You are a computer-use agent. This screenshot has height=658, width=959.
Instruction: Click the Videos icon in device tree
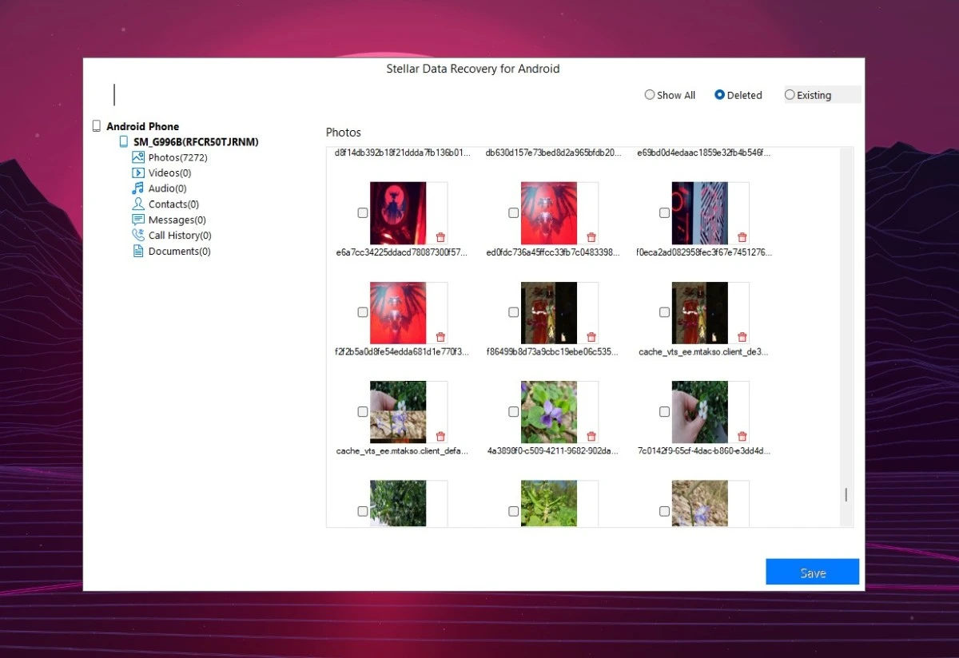pyautogui.click(x=138, y=172)
